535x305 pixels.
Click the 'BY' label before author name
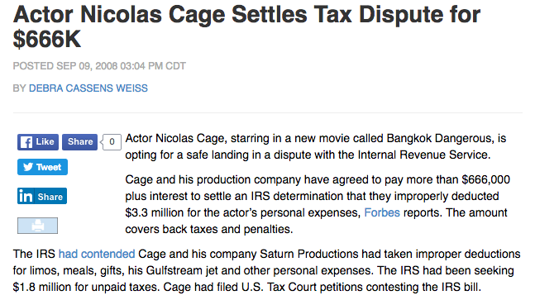[20, 88]
